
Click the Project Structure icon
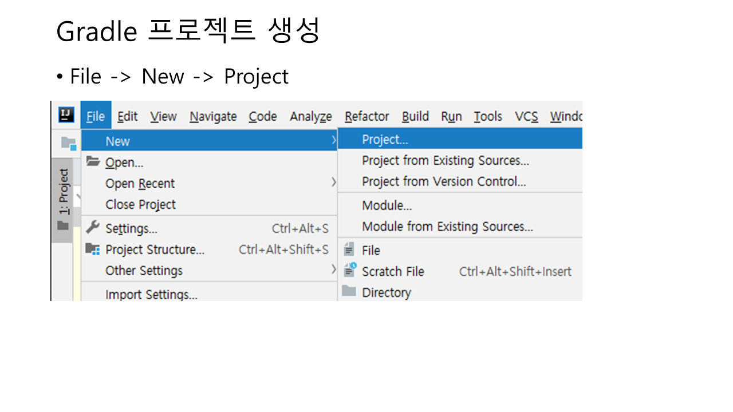point(93,249)
